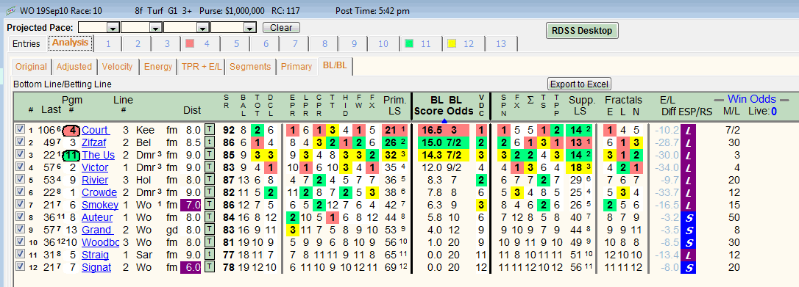Click the Export to Excel button
This screenshot has width=799, height=287.
(579, 84)
